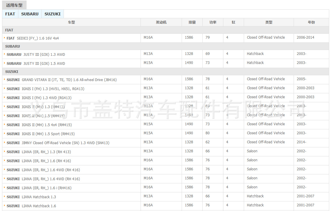
Task: Select year 2005- in GRAND VITARA II row
Action: click(301, 79)
